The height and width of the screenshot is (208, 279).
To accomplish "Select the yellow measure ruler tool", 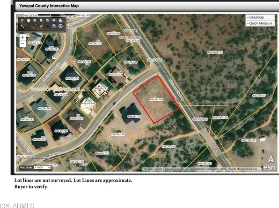I will 22,27.
